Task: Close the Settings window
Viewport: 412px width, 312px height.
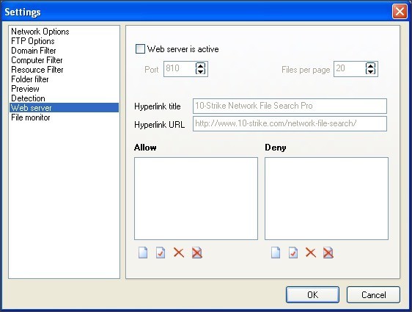Action: pos(400,12)
